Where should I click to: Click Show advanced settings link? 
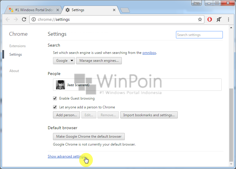(67, 156)
